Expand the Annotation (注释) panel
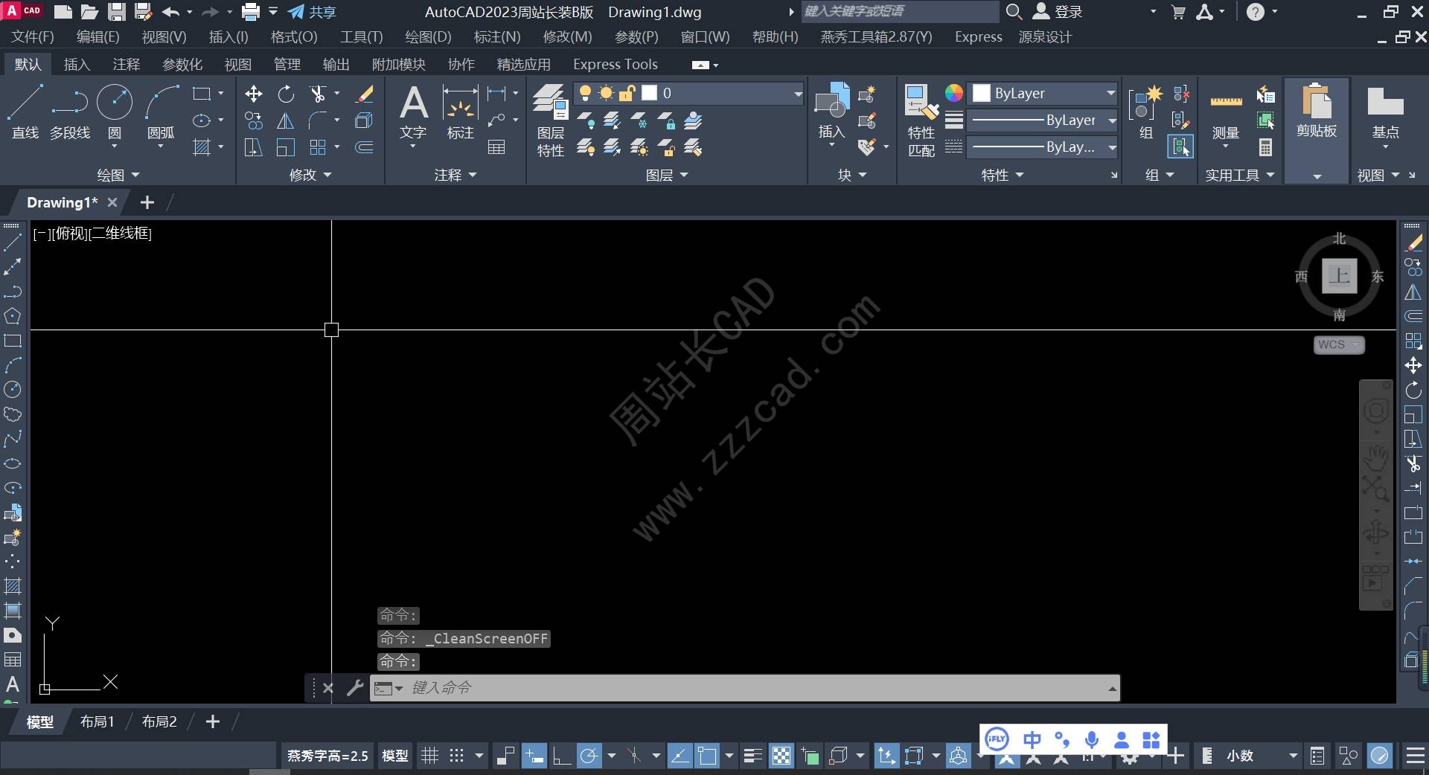Image resolution: width=1429 pixels, height=775 pixels. click(455, 175)
